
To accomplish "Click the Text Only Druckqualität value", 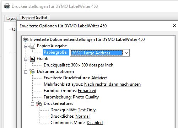I will [87, 110].
